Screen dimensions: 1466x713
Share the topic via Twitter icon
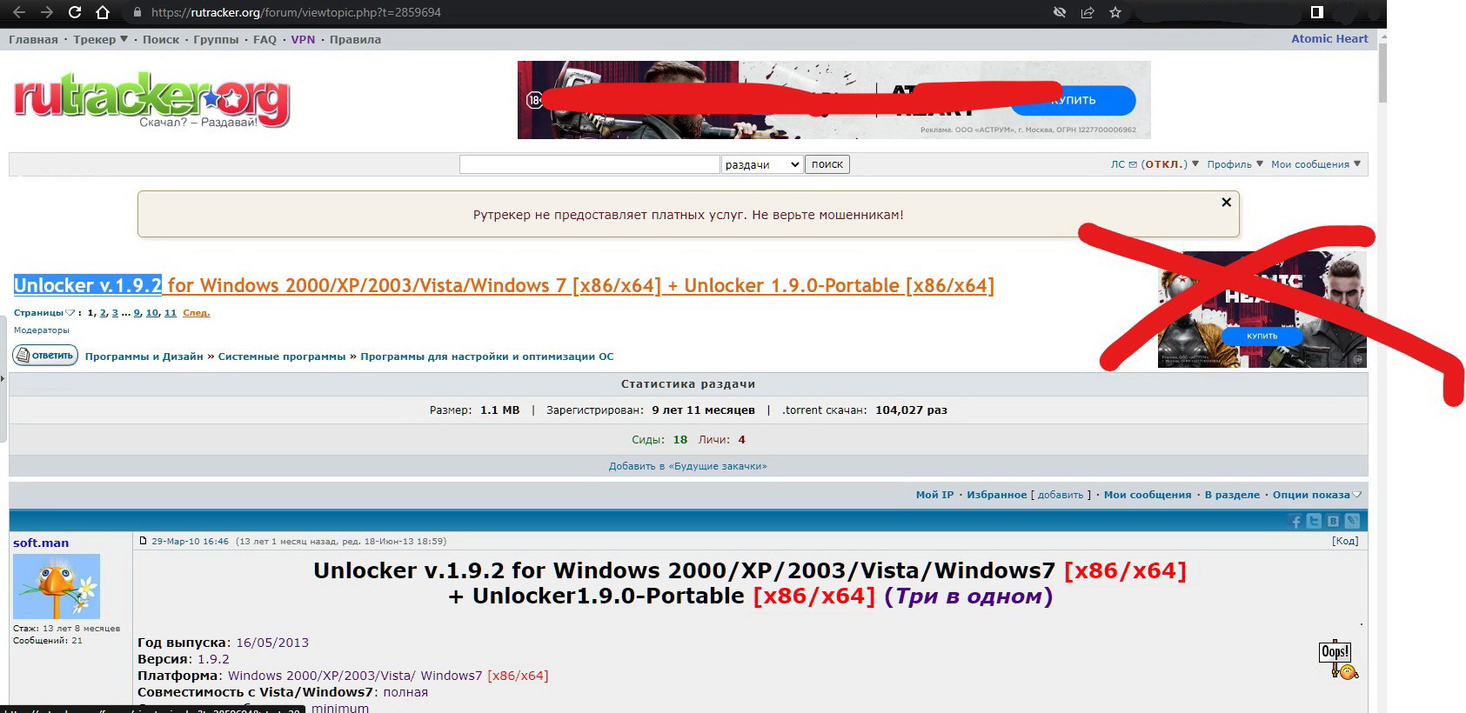[x=1314, y=521]
